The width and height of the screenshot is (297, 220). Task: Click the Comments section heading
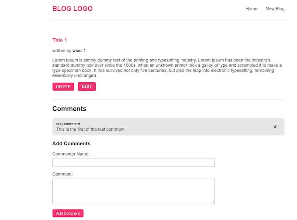point(69,108)
